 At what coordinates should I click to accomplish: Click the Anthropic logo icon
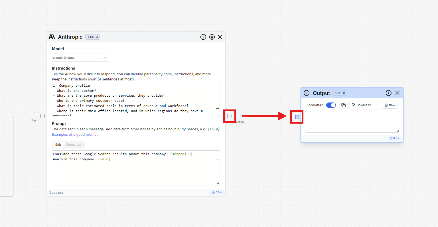(x=52, y=37)
